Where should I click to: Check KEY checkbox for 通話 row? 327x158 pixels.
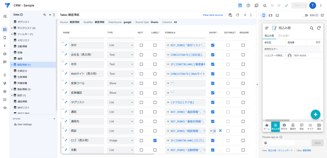pos(141,112)
